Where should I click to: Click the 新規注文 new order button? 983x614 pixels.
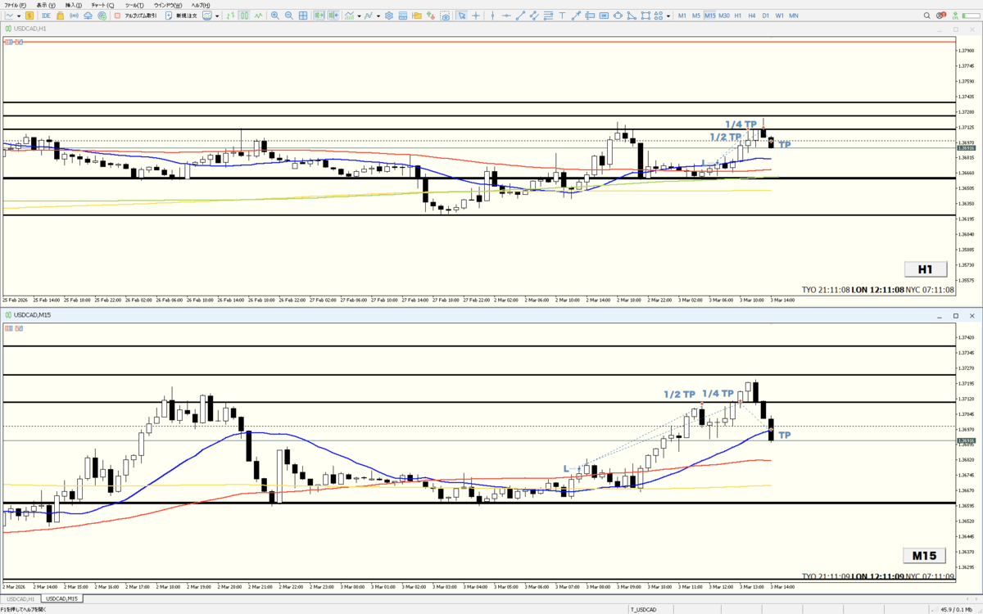click(x=182, y=16)
